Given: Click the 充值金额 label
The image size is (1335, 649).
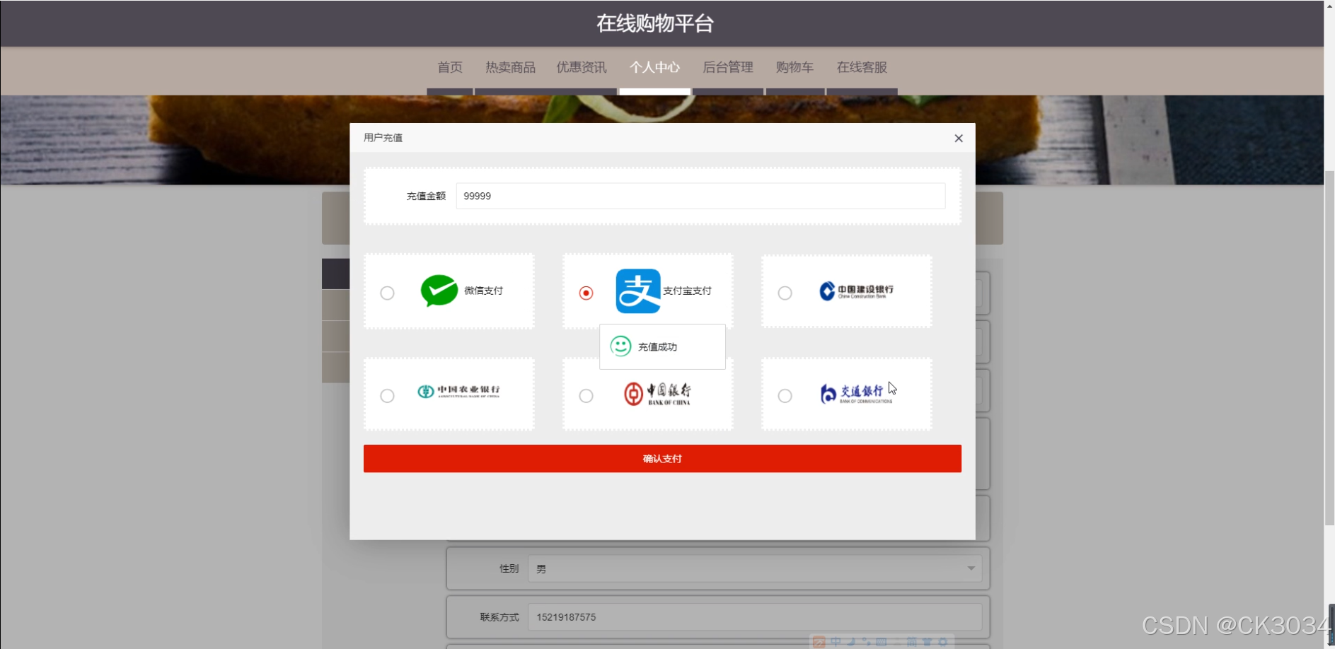Looking at the screenshot, I should (x=426, y=196).
